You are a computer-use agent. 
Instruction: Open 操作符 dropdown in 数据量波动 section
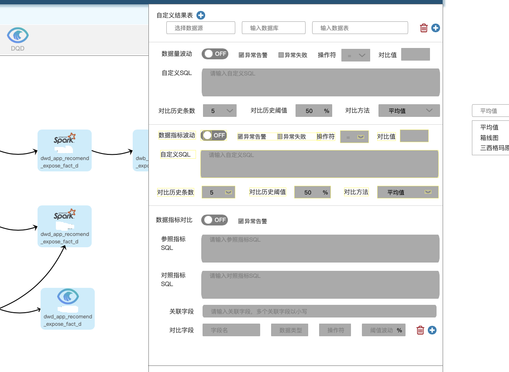click(x=356, y=55)
